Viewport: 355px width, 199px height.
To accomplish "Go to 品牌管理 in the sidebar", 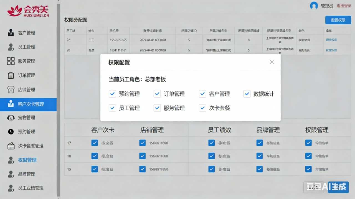I will pos(26,174).
